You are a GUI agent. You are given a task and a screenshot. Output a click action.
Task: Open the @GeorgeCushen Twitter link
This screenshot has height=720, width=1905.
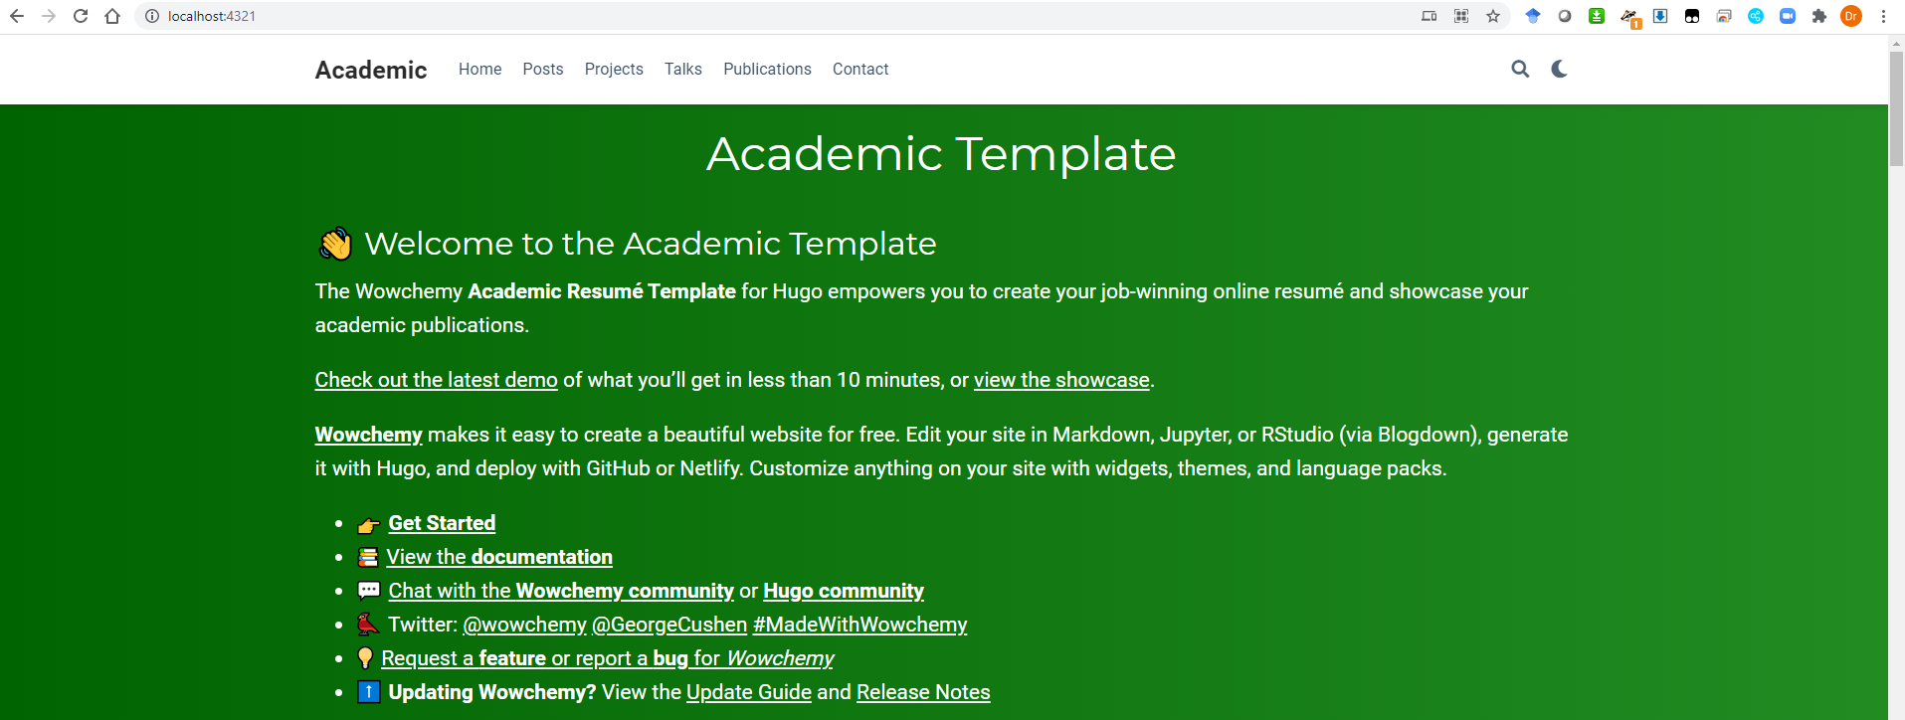coord(669,625)
